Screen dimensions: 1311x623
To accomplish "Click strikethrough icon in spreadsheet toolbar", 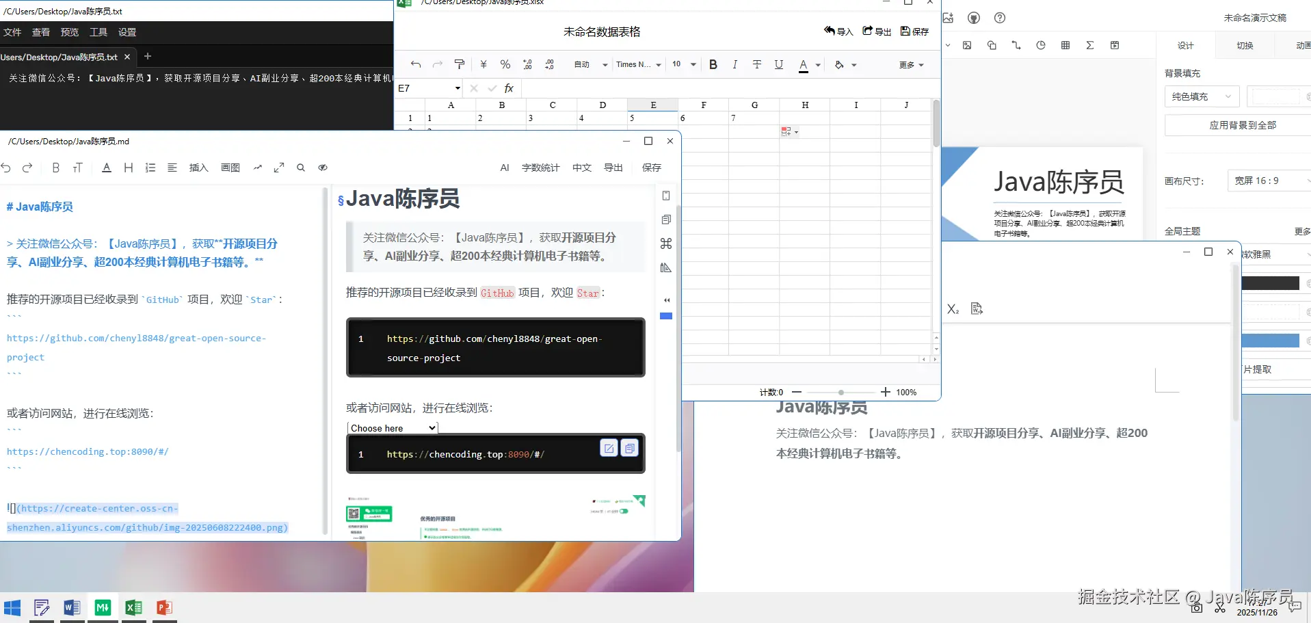I will 757,64.
